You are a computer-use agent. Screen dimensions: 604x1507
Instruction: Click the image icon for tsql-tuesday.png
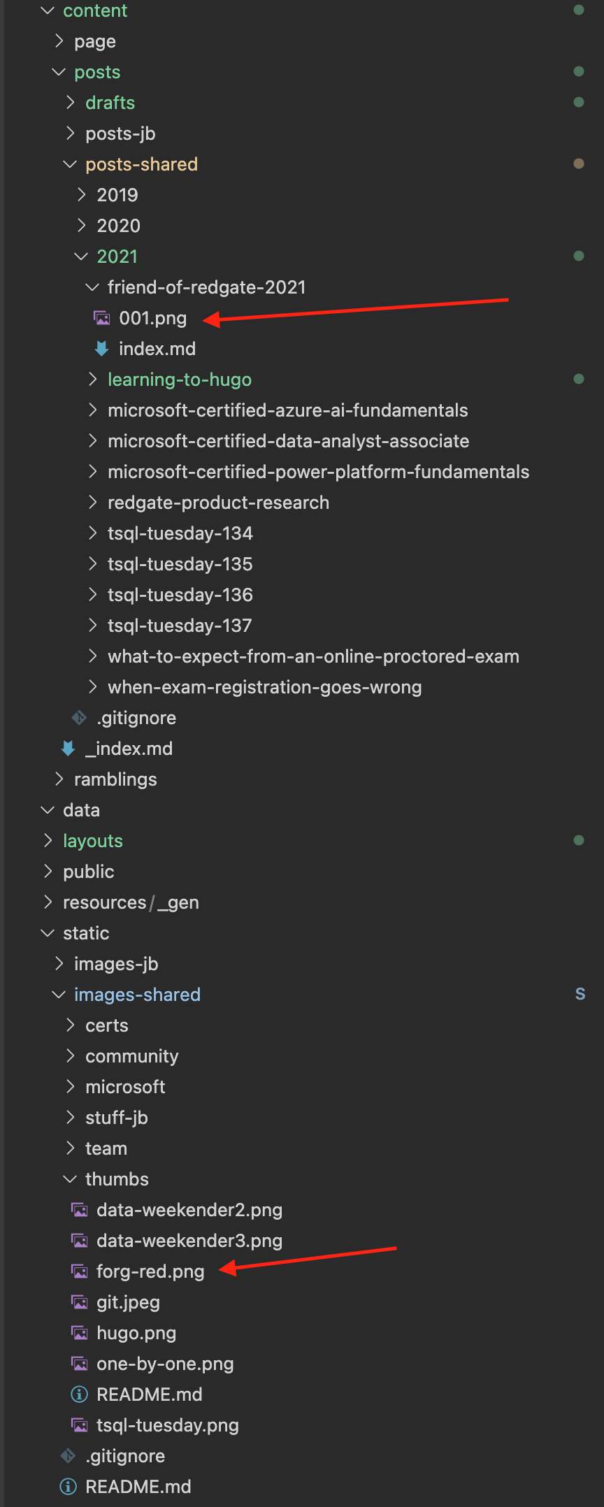click(78, 1425)
